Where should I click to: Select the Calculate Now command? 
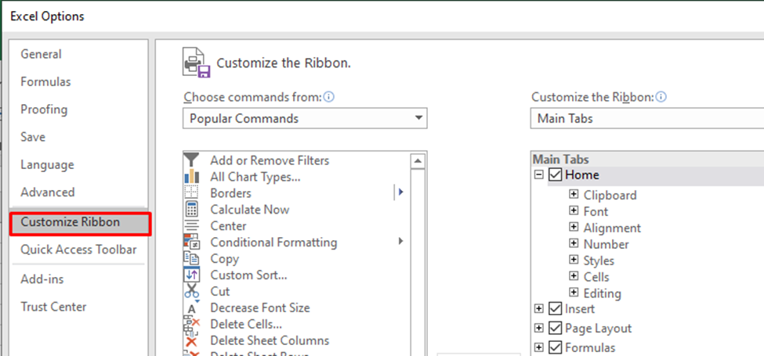249,210
